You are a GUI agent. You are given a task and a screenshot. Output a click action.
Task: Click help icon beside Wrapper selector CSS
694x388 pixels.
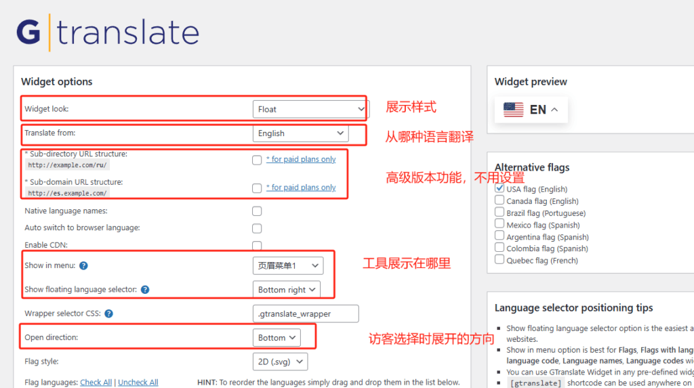(x=108, y=314)
